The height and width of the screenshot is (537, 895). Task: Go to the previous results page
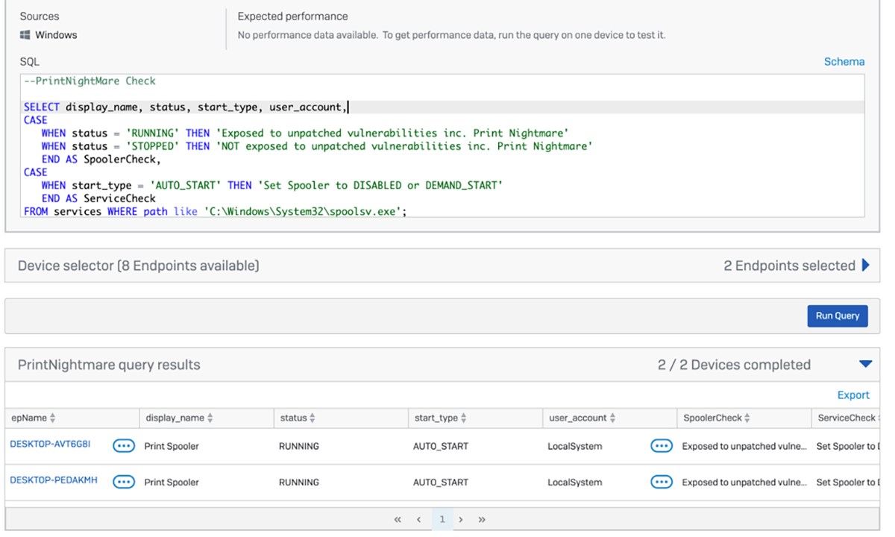pos(419,520)
